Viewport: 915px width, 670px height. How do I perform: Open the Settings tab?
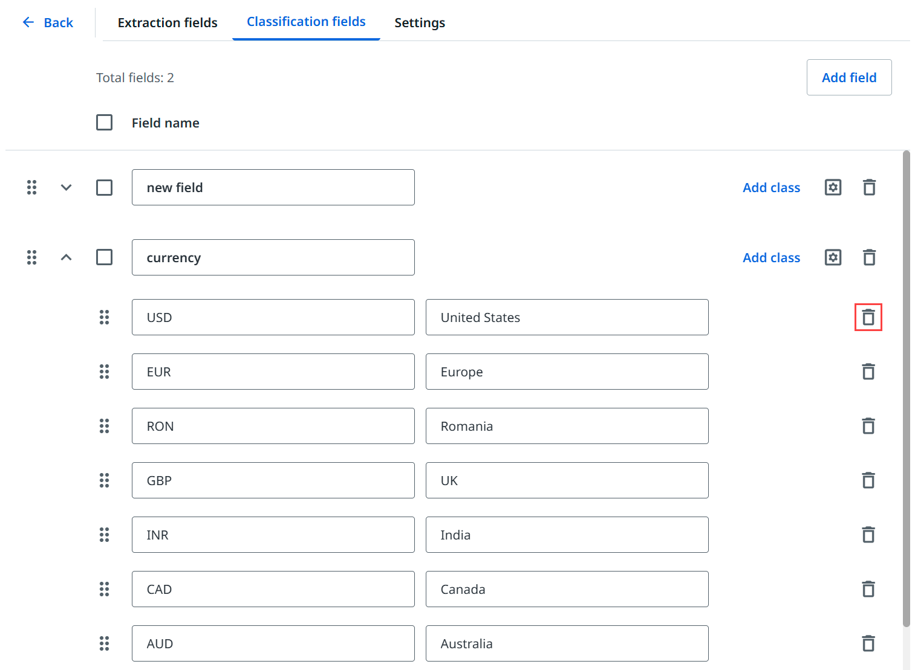coord(420,23)
